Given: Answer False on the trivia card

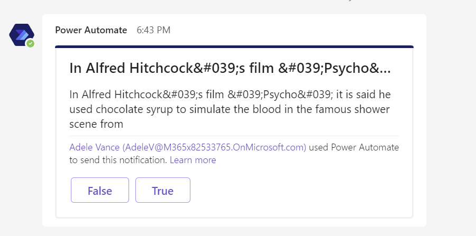Looking at the screenshot, I should 100,191.
